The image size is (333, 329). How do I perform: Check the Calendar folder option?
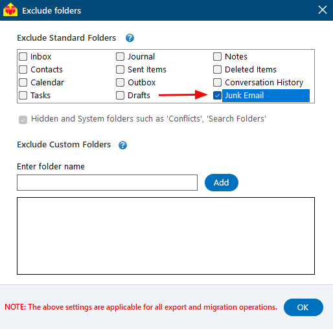point(23,83)
